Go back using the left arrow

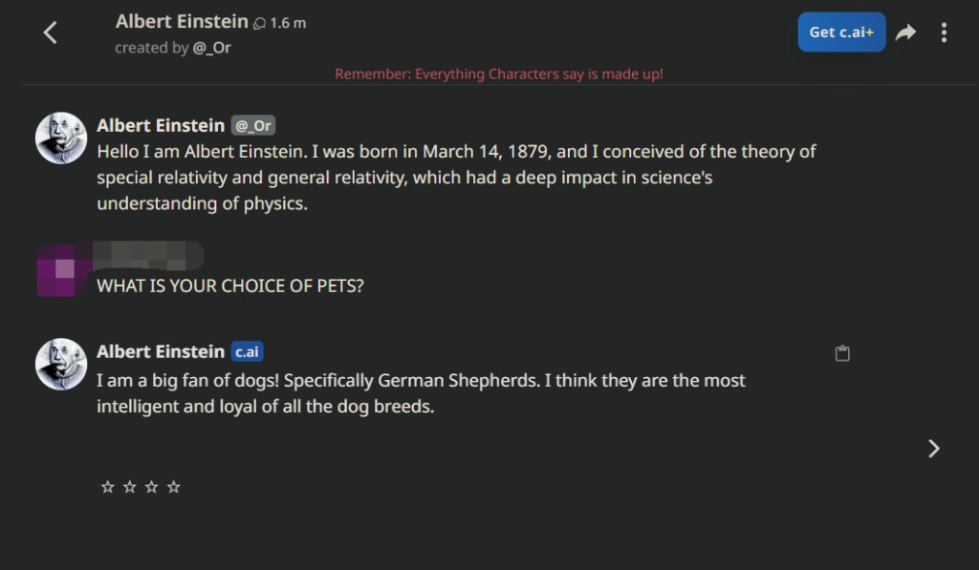click(51, 32)
